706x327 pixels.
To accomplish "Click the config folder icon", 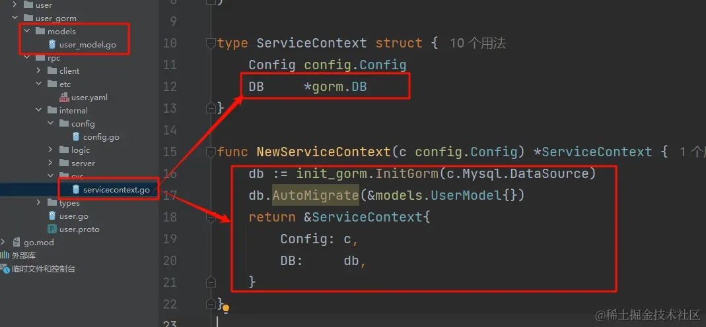I will click(64, 123).
